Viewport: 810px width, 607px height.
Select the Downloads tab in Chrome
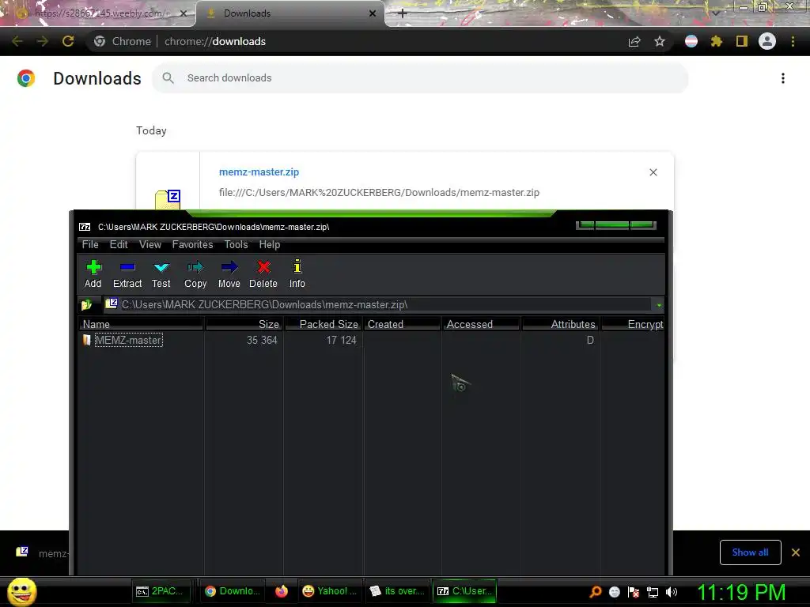click(x=290, y=13)
